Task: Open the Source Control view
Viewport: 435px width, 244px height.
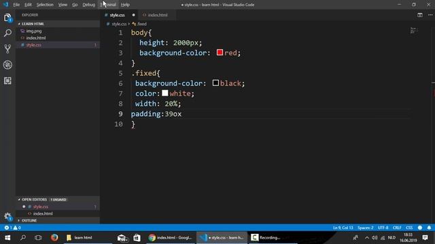Action: coord(7,49)
